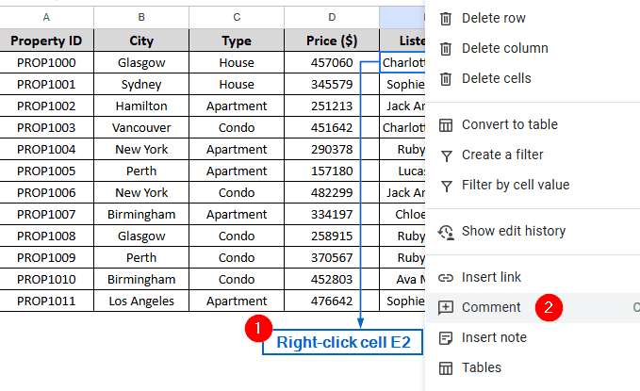The image size is (640, 391).
Task: Click the Vancouver city cell
Action: pos(141,128)
